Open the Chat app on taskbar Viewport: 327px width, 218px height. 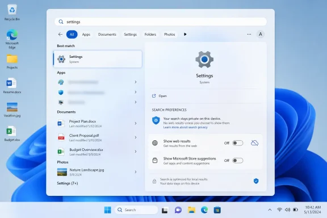click(x=178, y=210)
